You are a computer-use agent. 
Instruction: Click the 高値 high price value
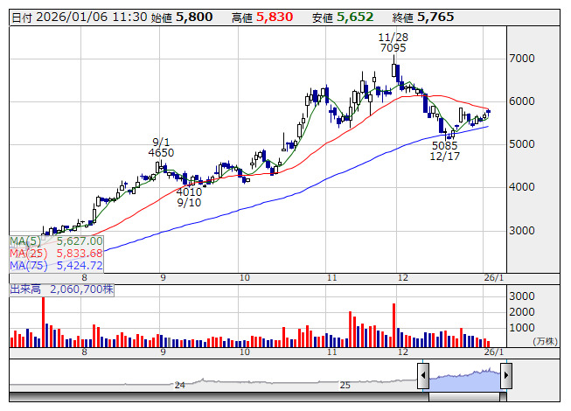[x=274, y=17]
